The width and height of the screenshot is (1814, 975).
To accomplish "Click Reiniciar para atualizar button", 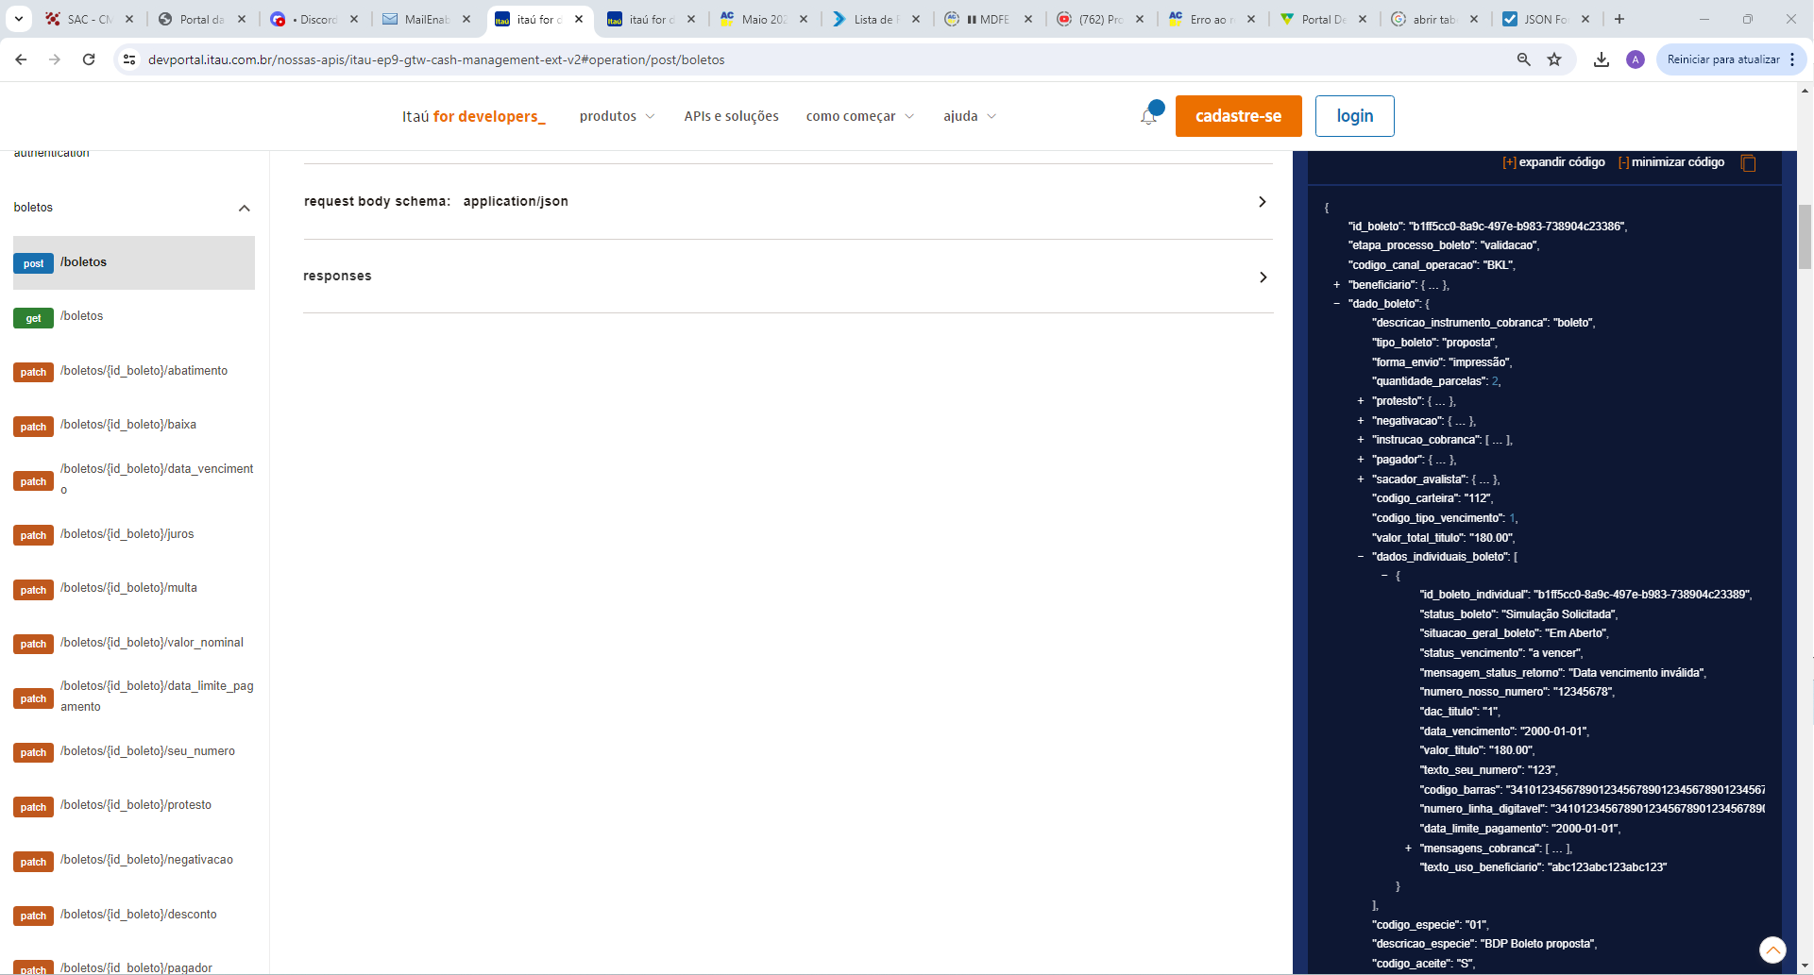I will click(1723, 59).
